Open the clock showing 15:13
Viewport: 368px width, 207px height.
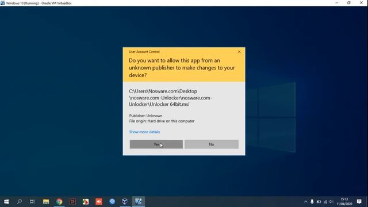tap(344, 202)
